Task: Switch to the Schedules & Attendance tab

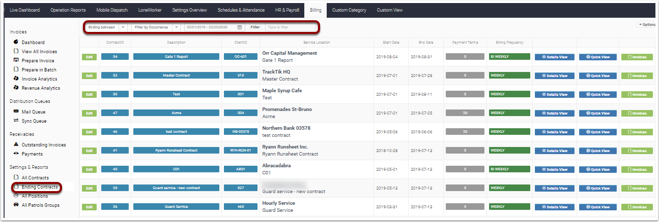Action: click(241, 10)
